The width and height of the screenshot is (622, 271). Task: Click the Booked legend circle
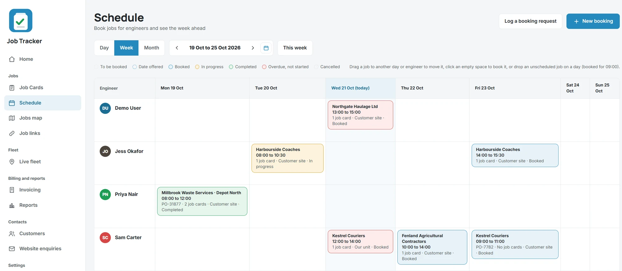171,67
